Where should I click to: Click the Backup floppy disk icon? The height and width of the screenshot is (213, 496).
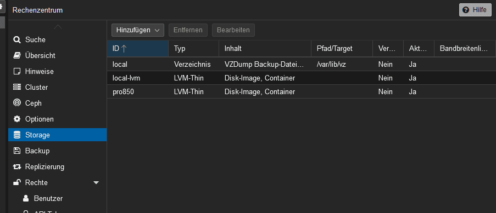[17, 151]
